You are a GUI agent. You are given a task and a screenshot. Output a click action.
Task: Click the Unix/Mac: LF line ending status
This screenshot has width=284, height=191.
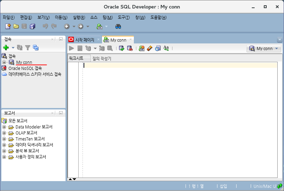tap(265, 186)
